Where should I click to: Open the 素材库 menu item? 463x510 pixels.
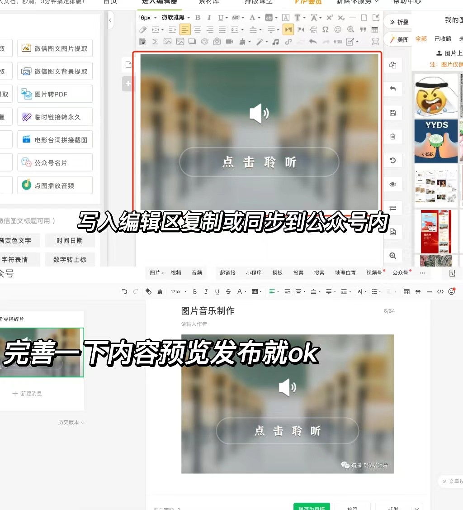click(x=208, y=2)
